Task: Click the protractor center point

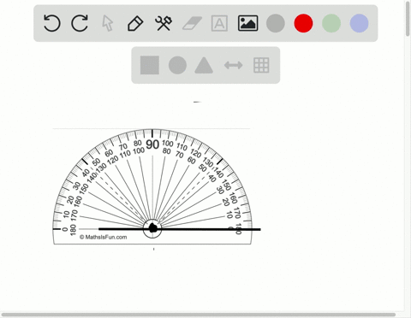Action: point(152,228)
